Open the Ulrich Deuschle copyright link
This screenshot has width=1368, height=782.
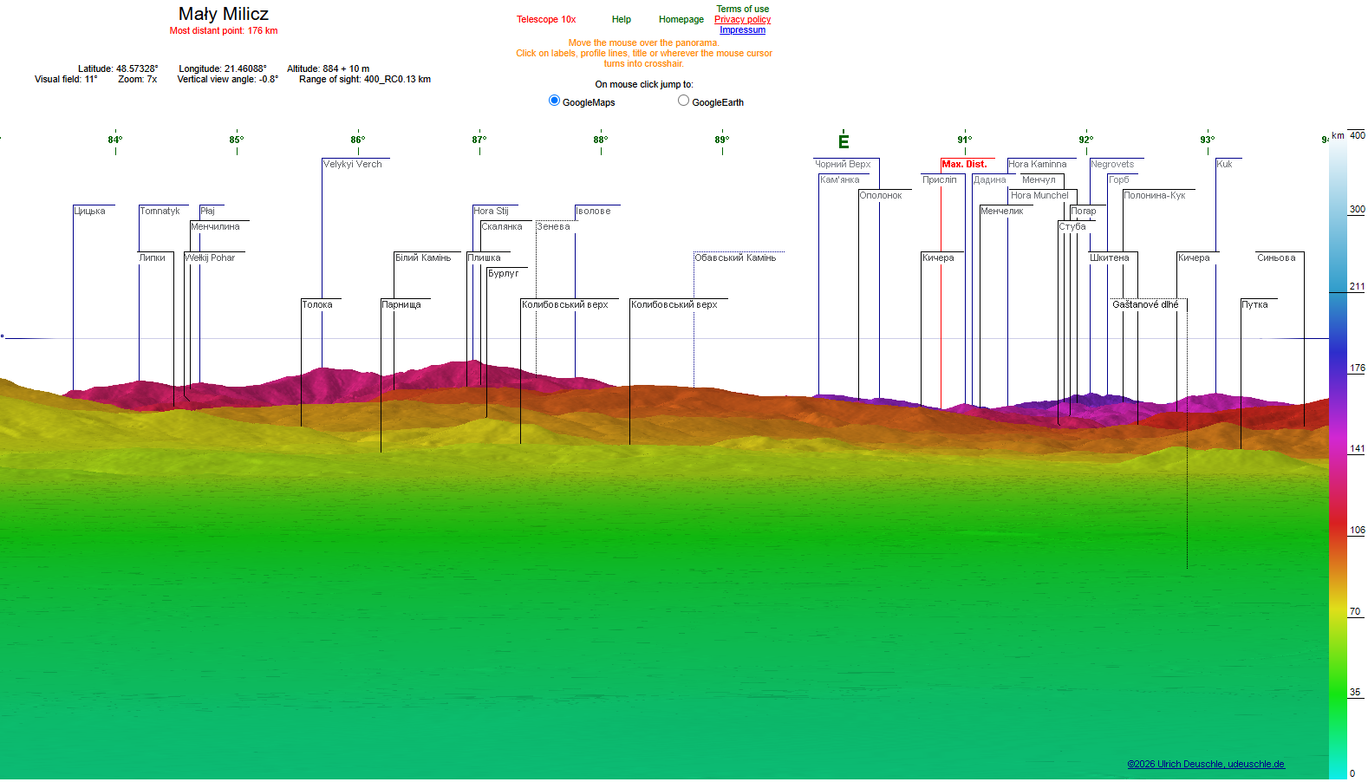[1206, 764]
